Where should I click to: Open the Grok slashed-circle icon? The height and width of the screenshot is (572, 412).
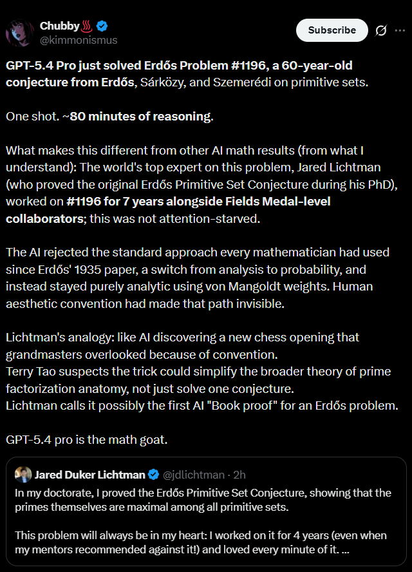tap(380, 31)
